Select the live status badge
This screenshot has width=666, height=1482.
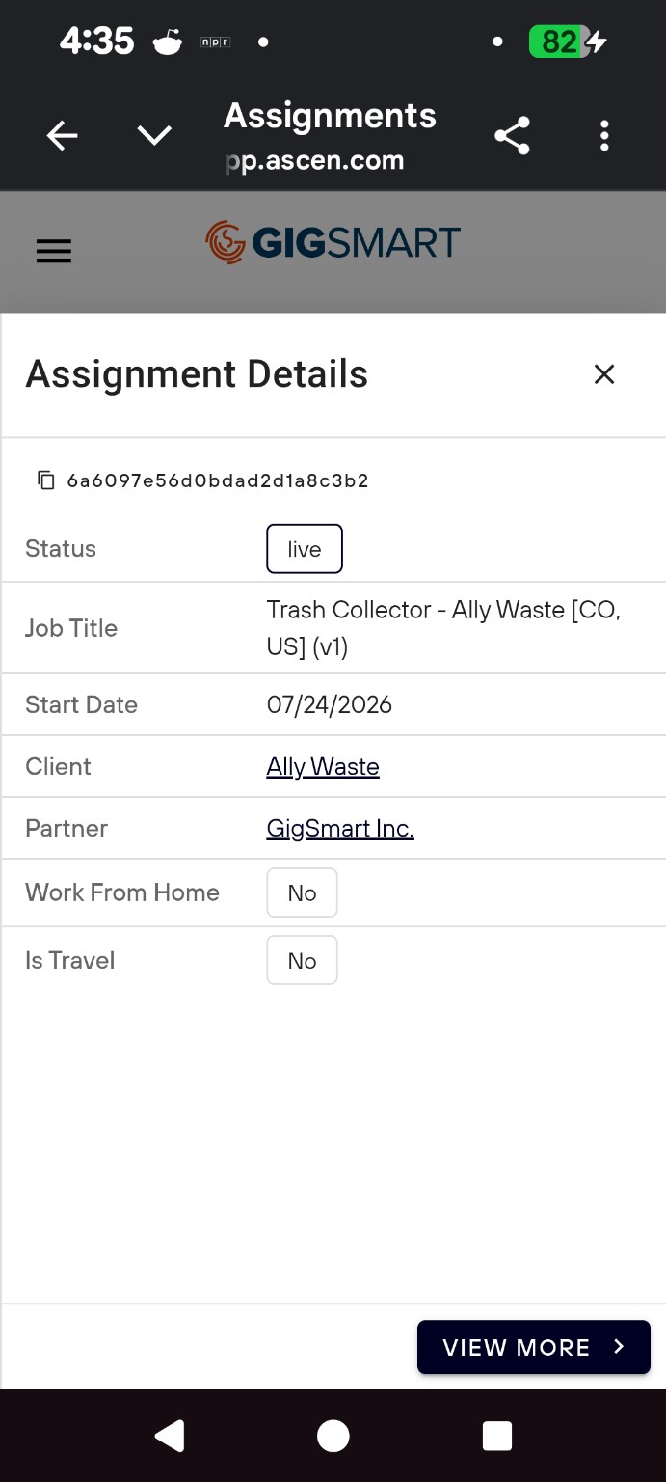pos(305,549)
